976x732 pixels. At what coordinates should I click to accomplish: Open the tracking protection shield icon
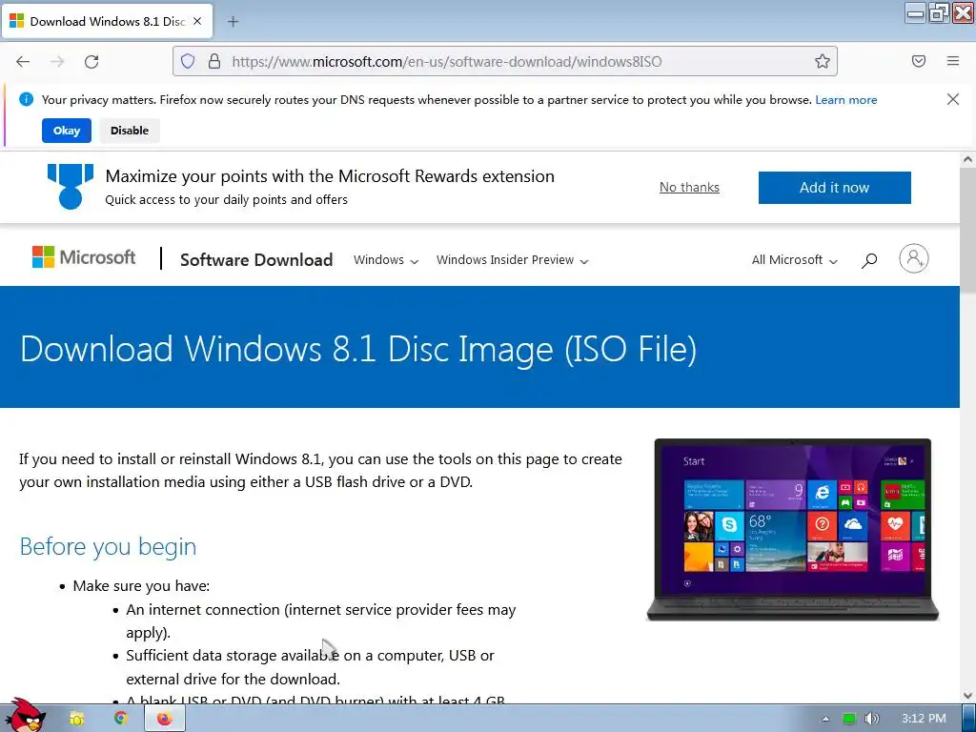(x=188, y=61)
